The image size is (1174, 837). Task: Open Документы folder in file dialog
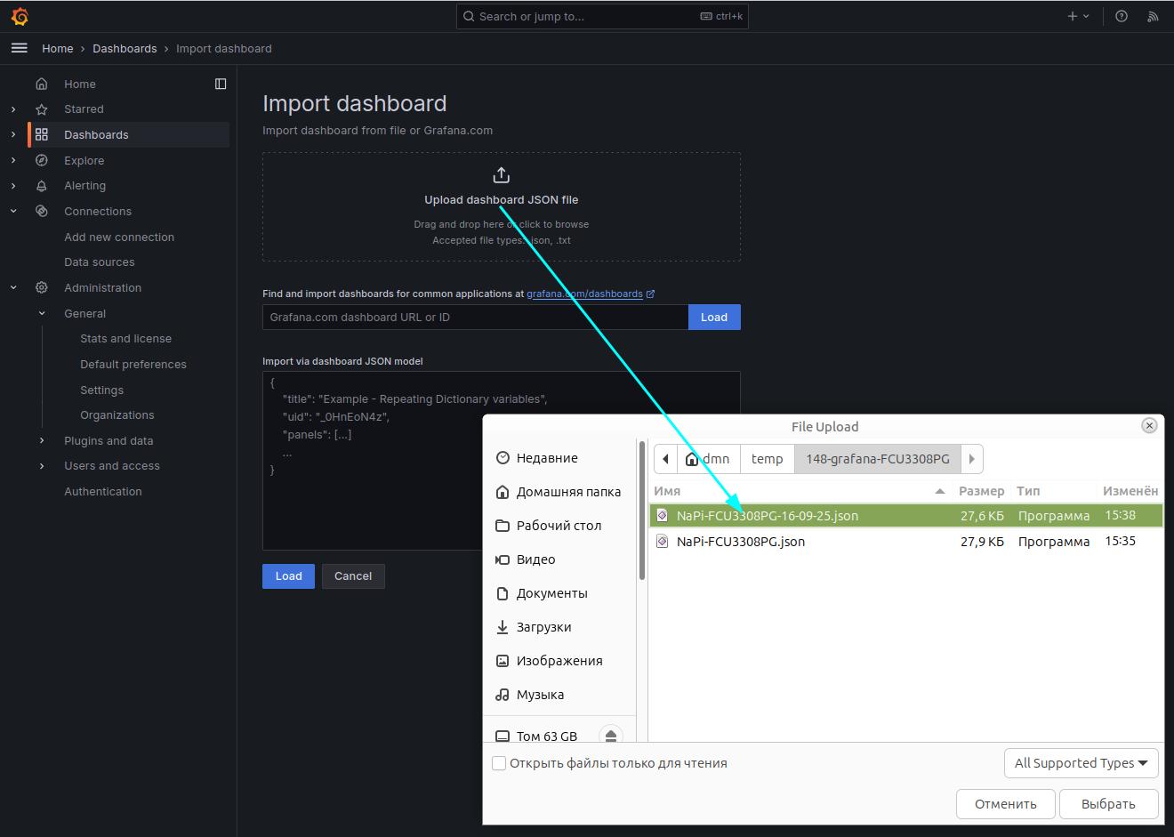coord(543,593)
